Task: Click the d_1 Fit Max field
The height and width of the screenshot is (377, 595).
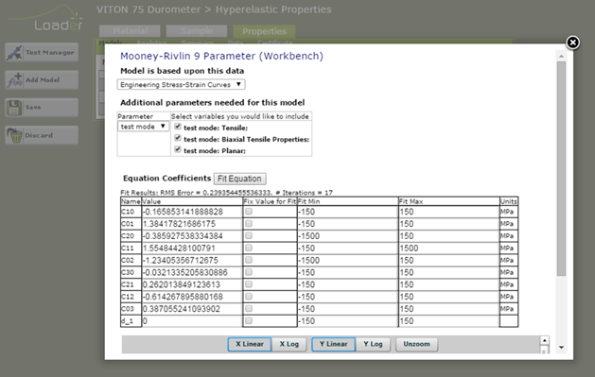Action: [x=448, y=321]
